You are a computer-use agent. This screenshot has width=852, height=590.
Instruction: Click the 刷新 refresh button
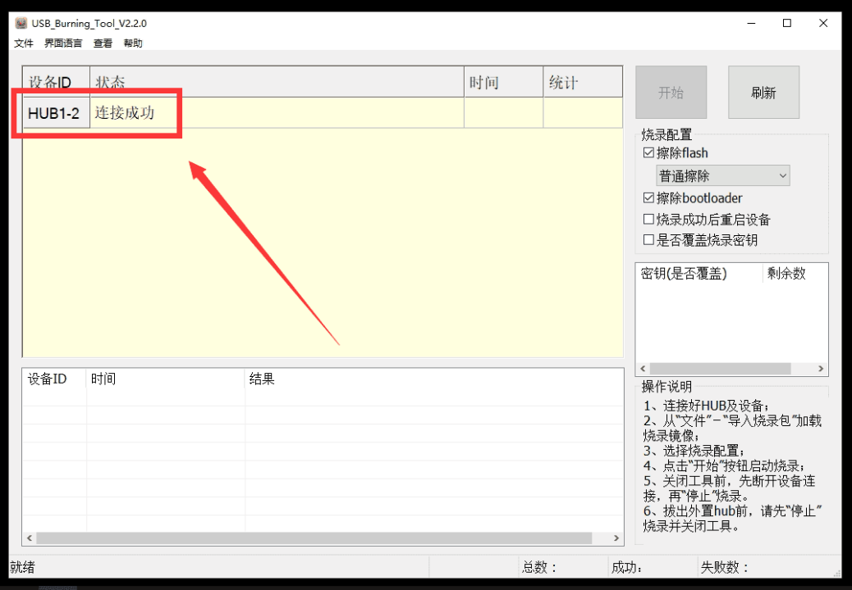(x=763, y=92)
